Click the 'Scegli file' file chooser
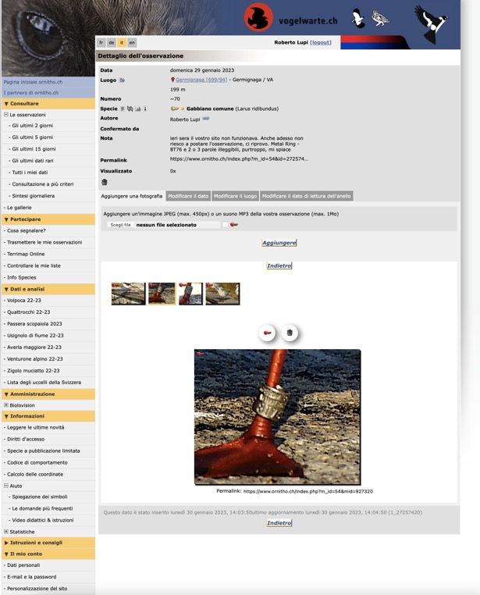The image size is (480, 595). pyautogui.click(x=120, y=225)
